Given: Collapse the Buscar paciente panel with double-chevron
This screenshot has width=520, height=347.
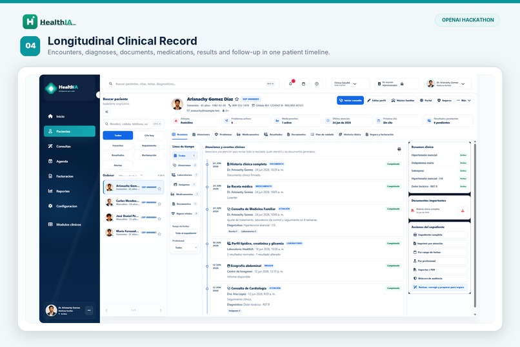Looking at the screenshot, I should coord(107,112).
